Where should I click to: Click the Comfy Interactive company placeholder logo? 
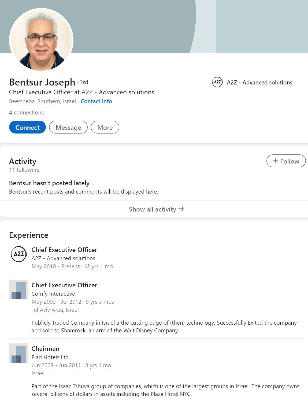click(19, 290)
